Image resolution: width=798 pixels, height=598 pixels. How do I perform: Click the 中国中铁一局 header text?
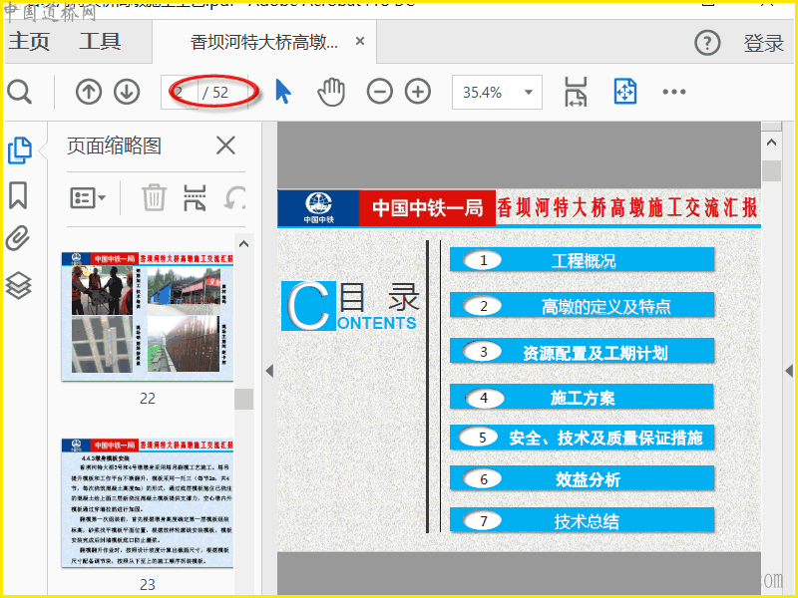coord(428,207)
